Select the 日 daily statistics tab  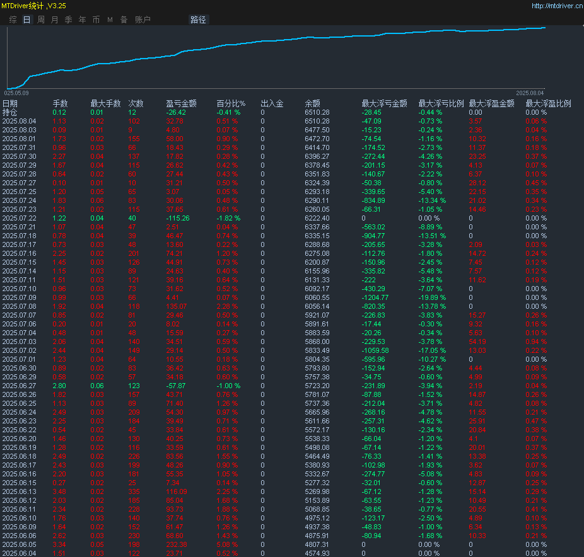click(x=26, y=20)
